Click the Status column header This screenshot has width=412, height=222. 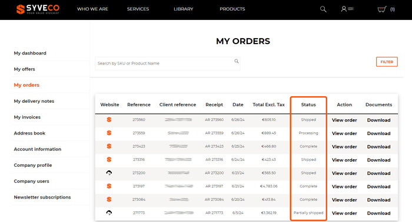(x=308, y=105)
